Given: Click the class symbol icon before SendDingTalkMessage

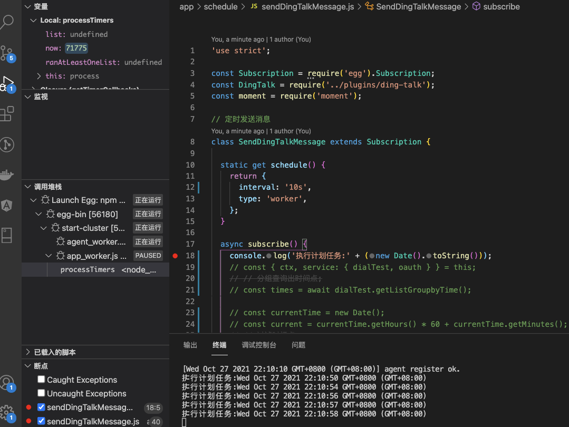Looking at the screenshot, I should (369, 6).
